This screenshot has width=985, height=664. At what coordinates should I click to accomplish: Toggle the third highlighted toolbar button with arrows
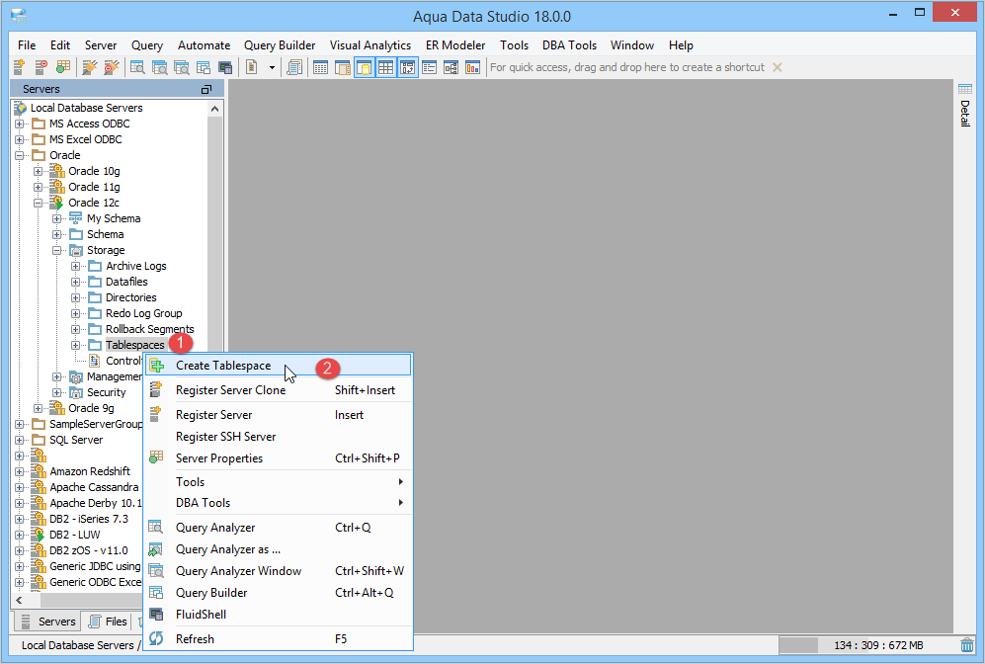click(x=408, y=67)
